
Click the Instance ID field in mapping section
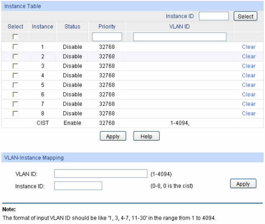[78, 186]
